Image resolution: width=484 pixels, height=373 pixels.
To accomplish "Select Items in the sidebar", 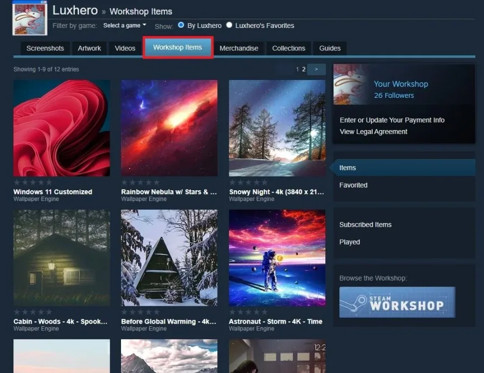I will (404, 168).
